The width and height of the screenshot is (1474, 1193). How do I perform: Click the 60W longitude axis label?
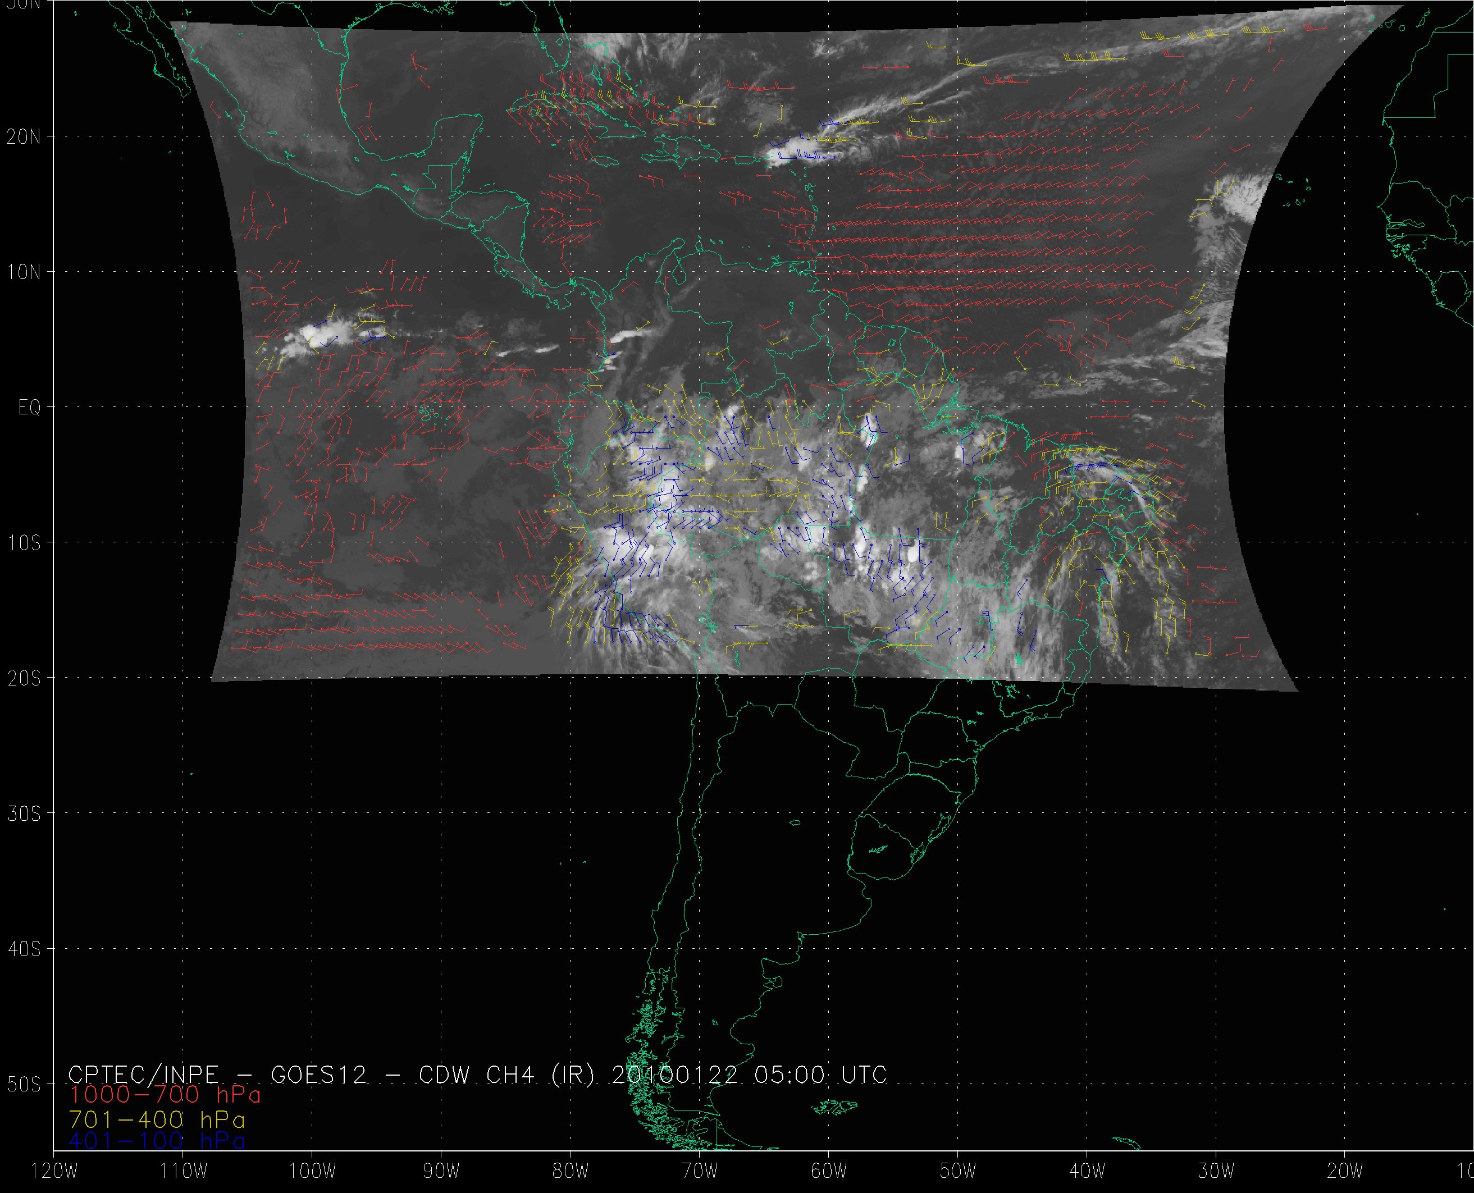[829, 1172]
